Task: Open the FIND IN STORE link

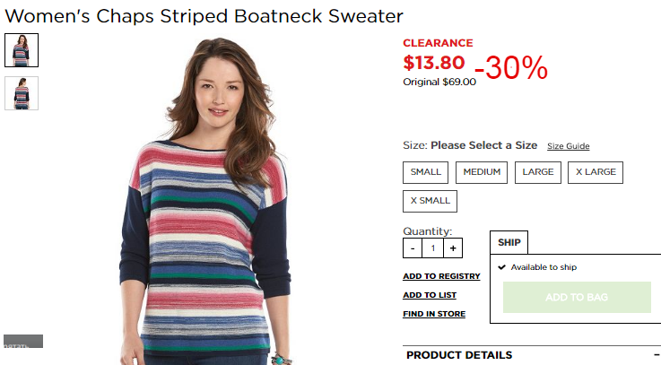Action: point(434,314)
